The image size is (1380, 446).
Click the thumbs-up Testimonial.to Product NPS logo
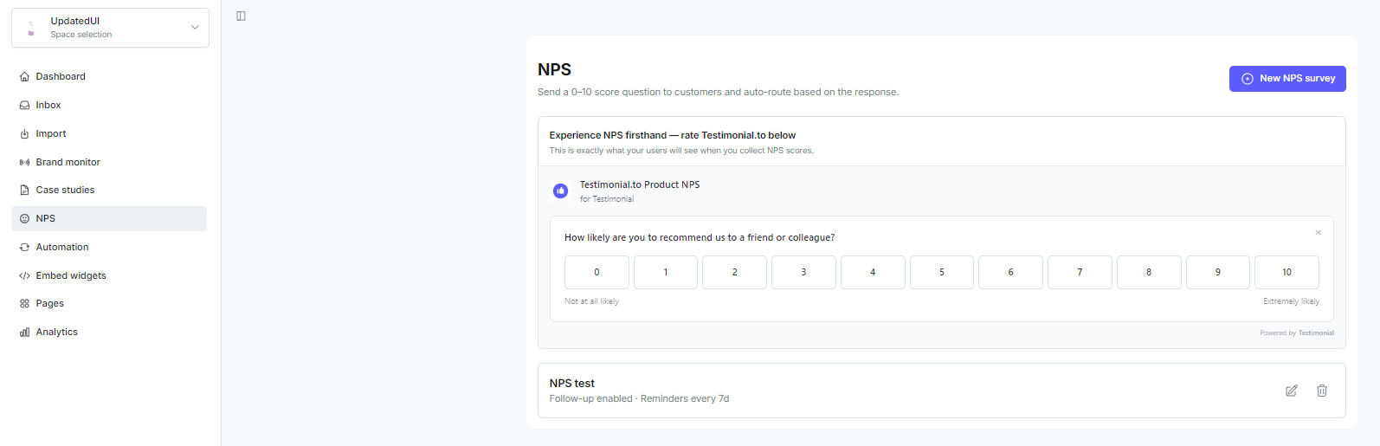click(560, 191)
